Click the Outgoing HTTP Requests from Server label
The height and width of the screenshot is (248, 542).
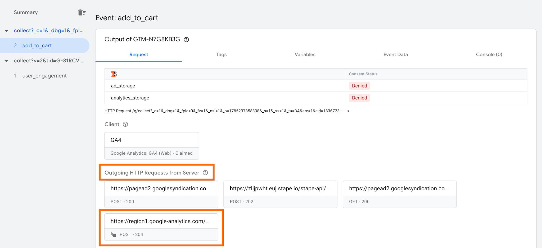152,173
